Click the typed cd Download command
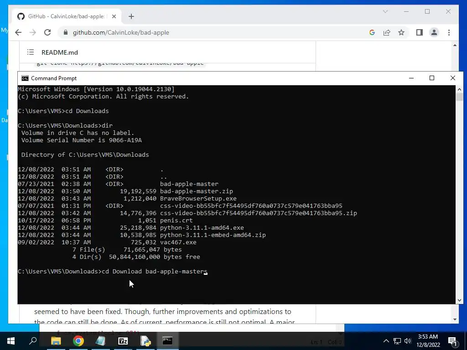The height and width of the screenshot is (350, 467). coord(154,272)
